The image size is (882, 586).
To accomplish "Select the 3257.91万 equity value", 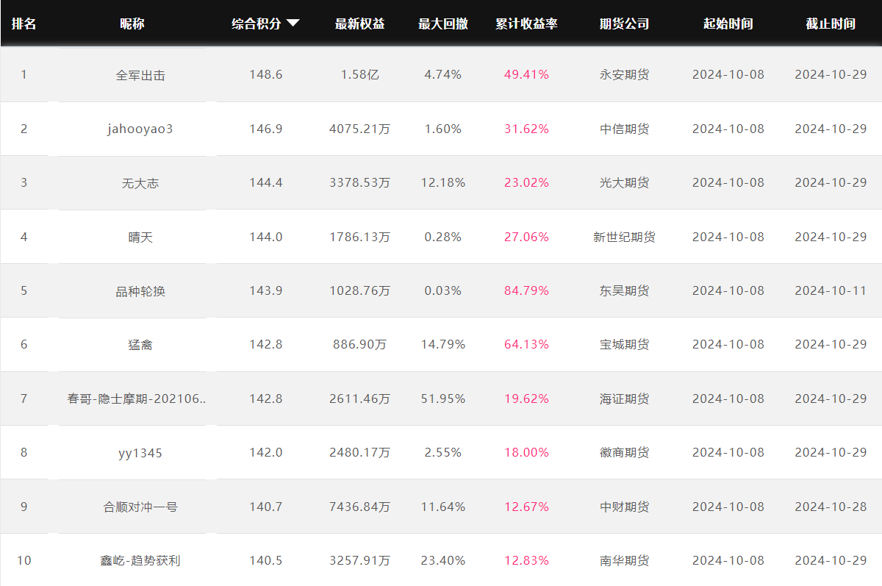I will (x=360, y=560).
